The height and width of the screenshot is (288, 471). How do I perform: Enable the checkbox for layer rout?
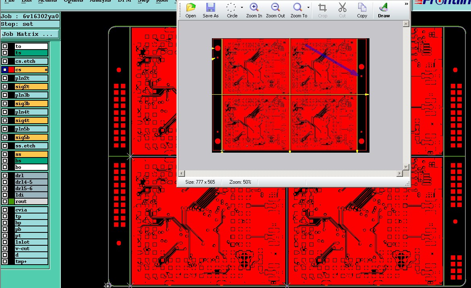[5, 201]
